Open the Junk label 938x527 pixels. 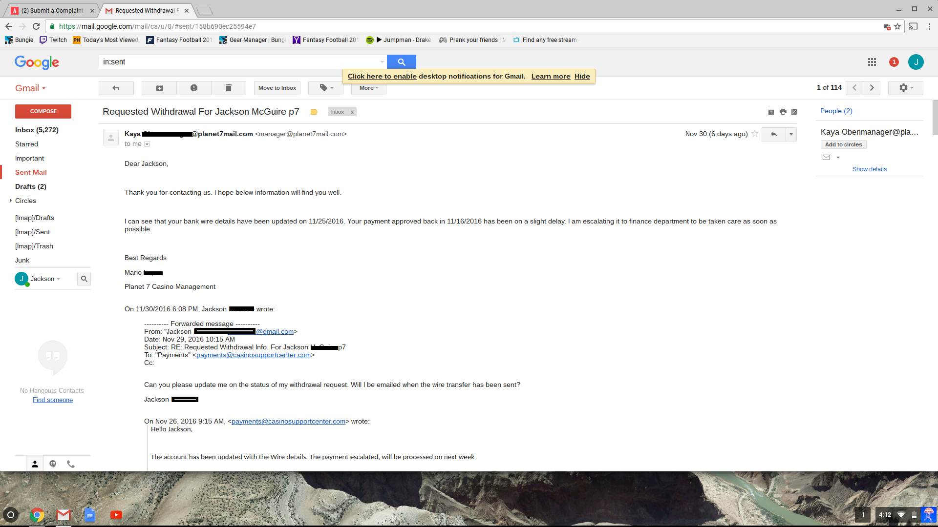point(22,260)
